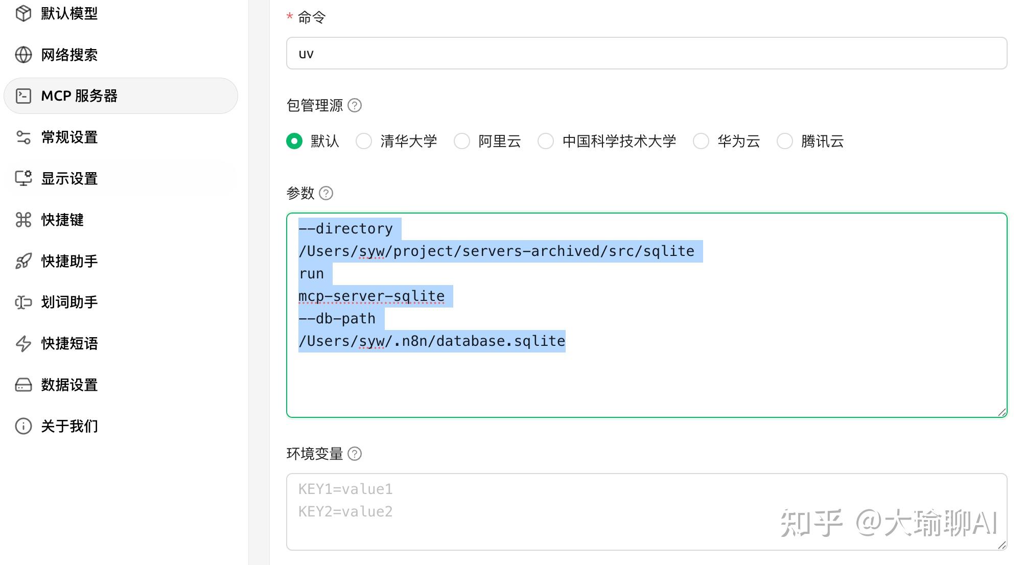
Task: Open the 关于我们 menu item
Action: pos(69,426)
